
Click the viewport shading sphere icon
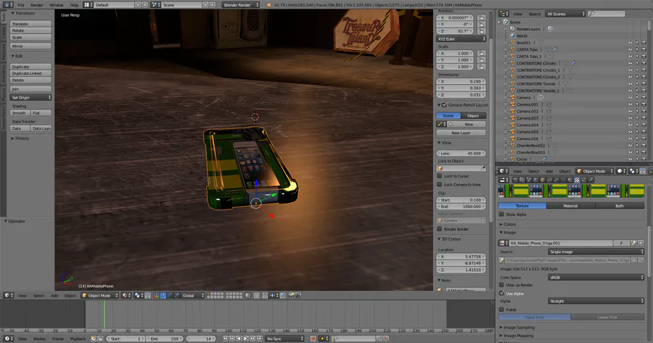(x=126, y=296)
